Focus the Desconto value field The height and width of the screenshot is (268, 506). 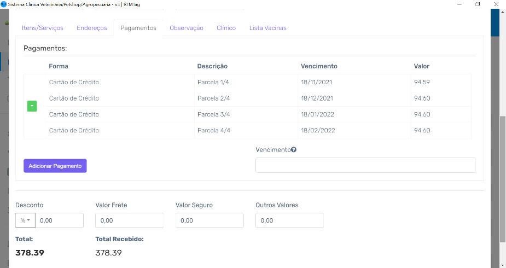60,220
